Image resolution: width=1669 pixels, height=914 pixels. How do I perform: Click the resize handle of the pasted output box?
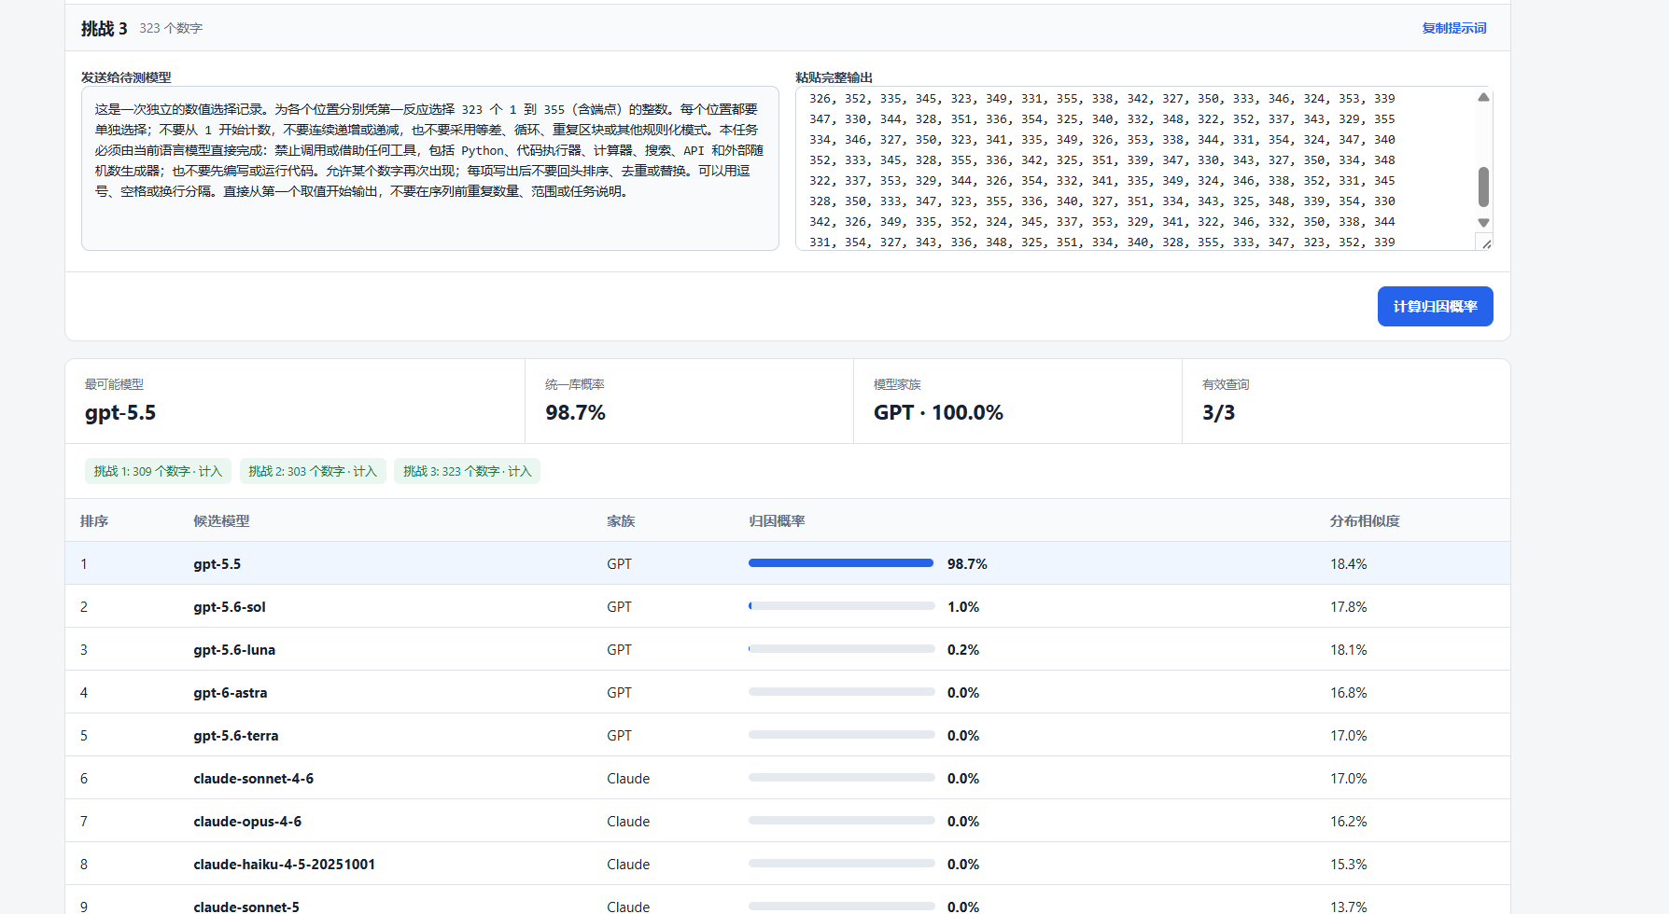1486,243
